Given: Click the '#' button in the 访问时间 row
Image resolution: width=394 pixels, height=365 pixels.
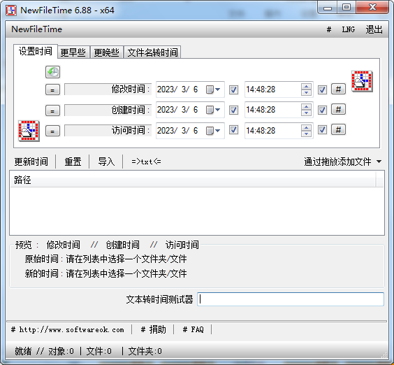Looking at the screenshot, I should pyautogui.click(x=338, y=130).
